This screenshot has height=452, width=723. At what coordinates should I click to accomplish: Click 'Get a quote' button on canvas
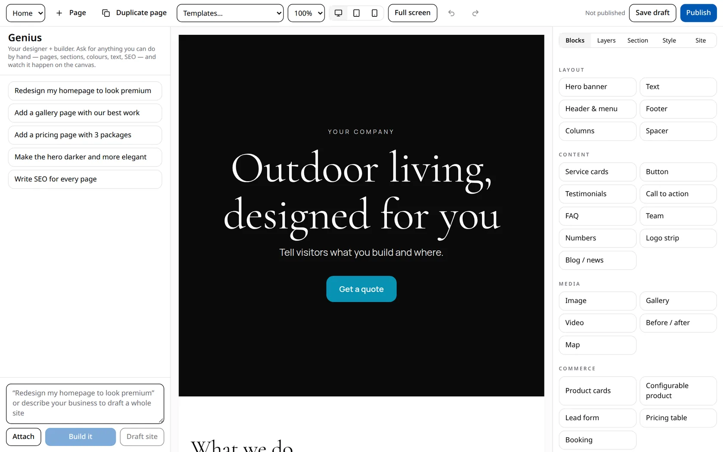click(361, 289)
